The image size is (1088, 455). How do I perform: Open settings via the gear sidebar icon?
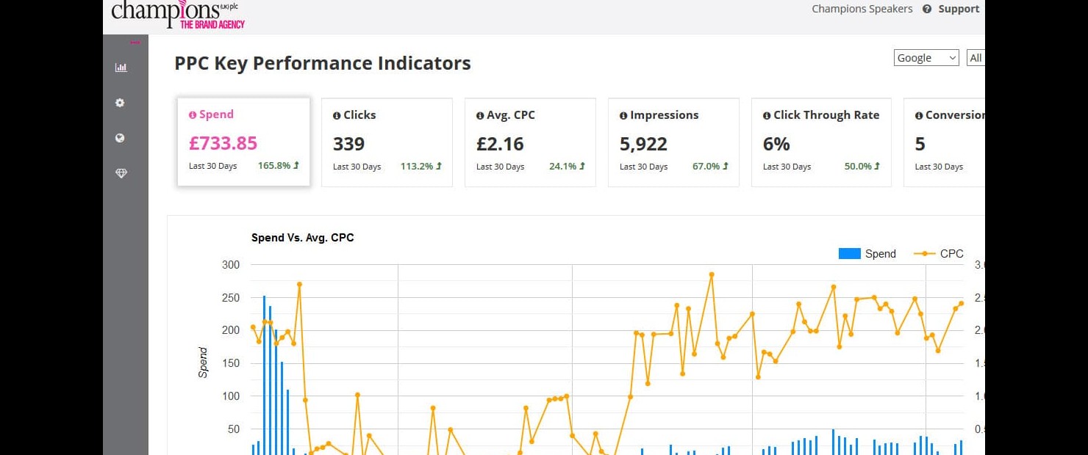(120, 103)
